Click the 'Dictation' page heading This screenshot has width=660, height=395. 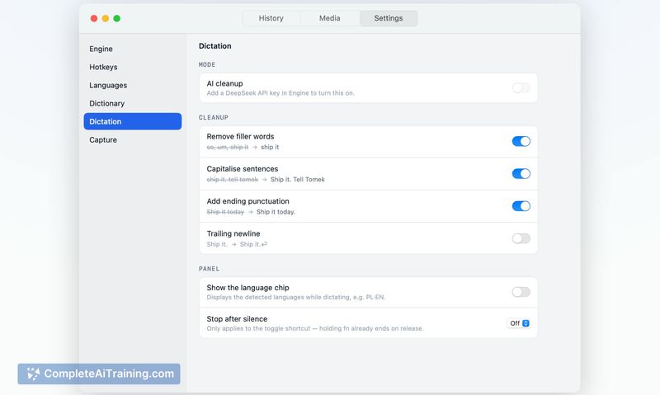pos(215,46)
